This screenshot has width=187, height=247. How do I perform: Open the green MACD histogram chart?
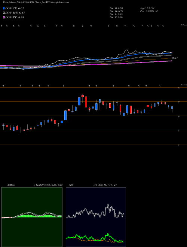[32, 217]
